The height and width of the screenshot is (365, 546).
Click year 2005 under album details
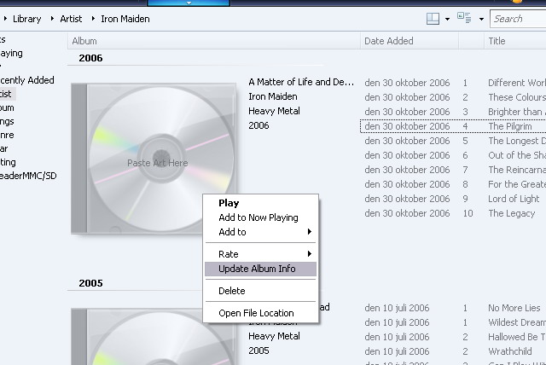pos(258,351)
